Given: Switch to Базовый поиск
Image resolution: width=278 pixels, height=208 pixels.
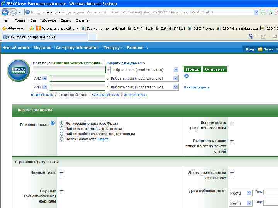Looking at the screenshot, I should 42,95.
